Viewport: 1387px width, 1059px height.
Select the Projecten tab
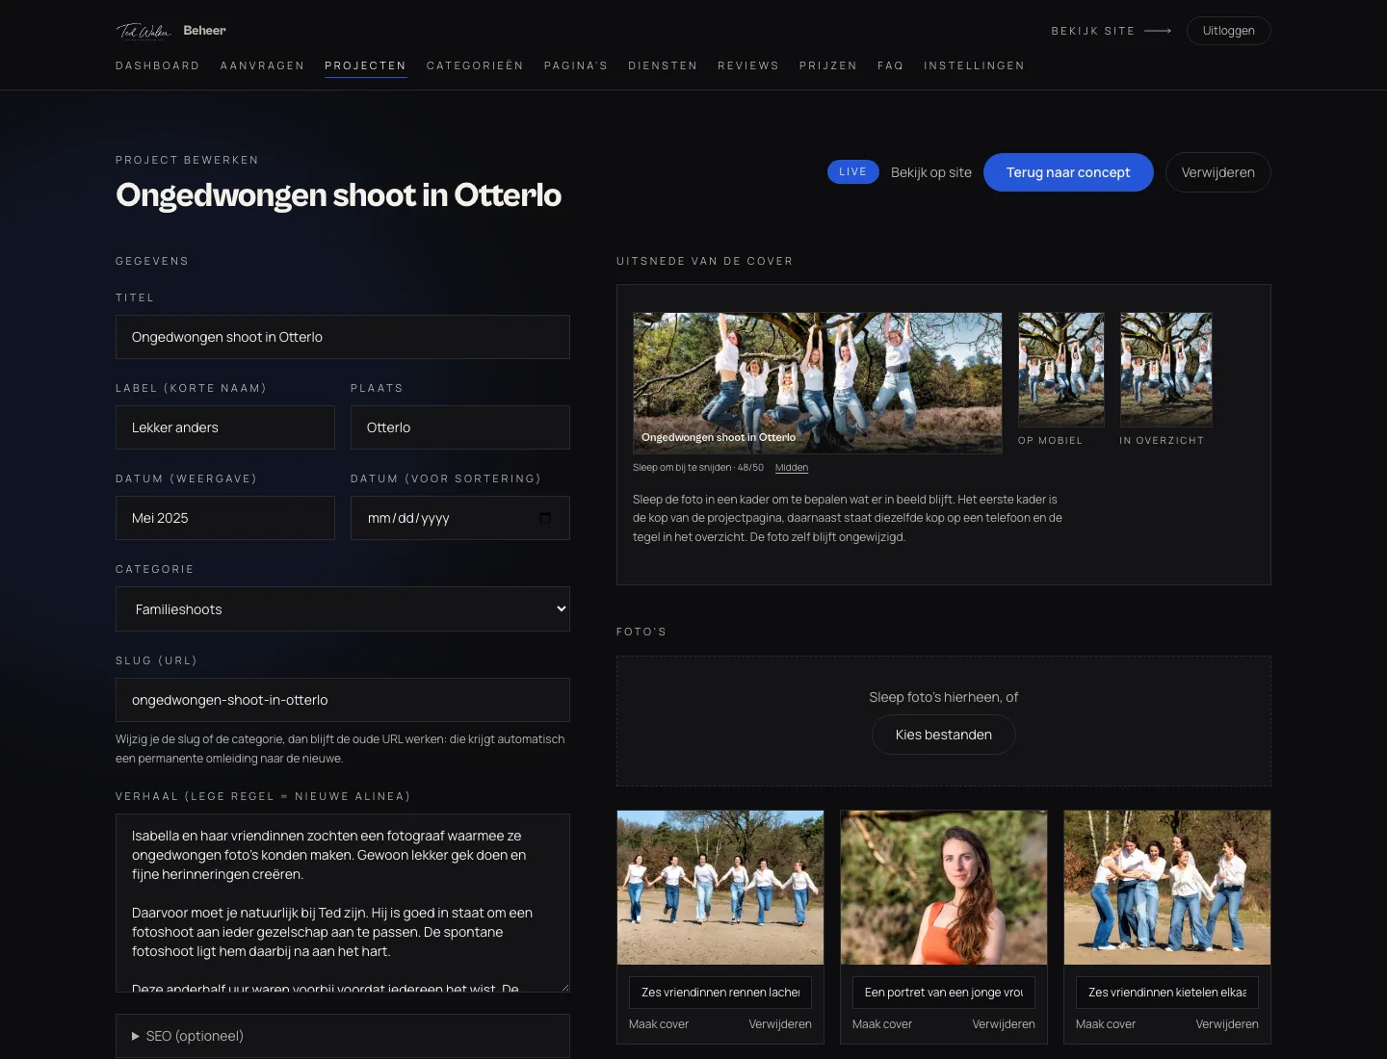point(365,65)
